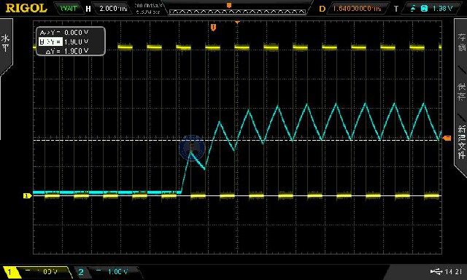Open the middle tab of the right menu
The height and width of the screenshot is (280, 467).
pos(462,92)
